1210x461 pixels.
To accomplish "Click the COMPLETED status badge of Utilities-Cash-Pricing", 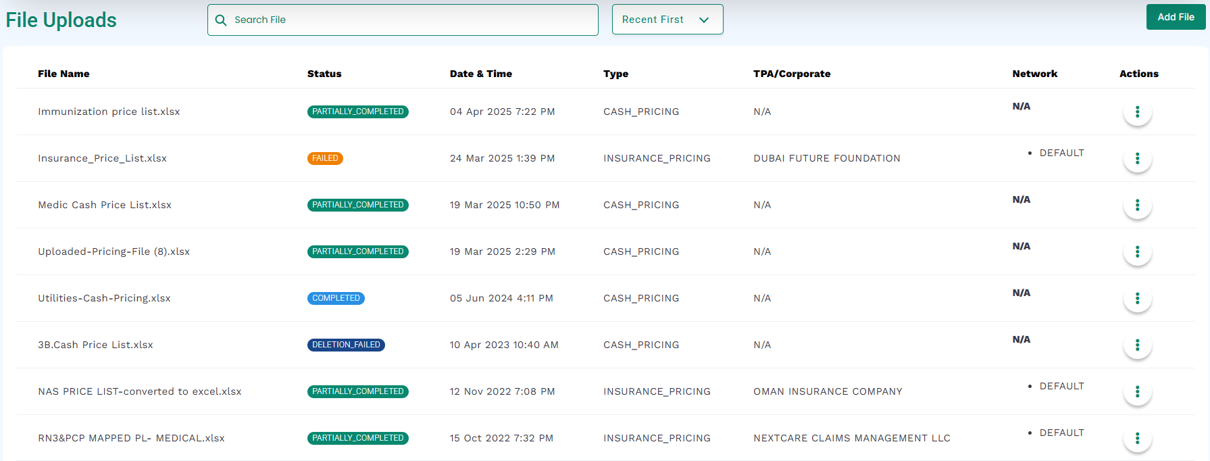I will point(336,298).
